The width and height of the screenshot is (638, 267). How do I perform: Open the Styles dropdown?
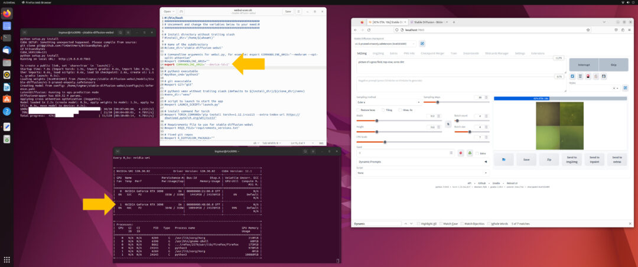point(594,87)
